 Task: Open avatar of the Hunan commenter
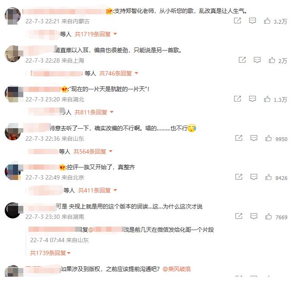pyautogui.click(x=13, y=210)
